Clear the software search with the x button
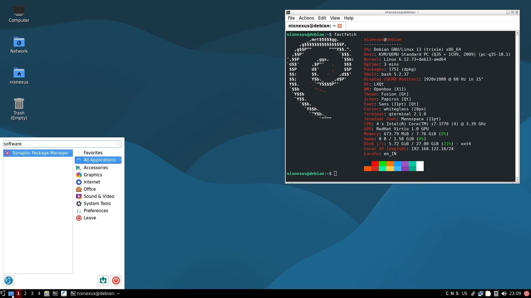Image resolution: width=531 pixels, height=298 pixels. point(118,144)
